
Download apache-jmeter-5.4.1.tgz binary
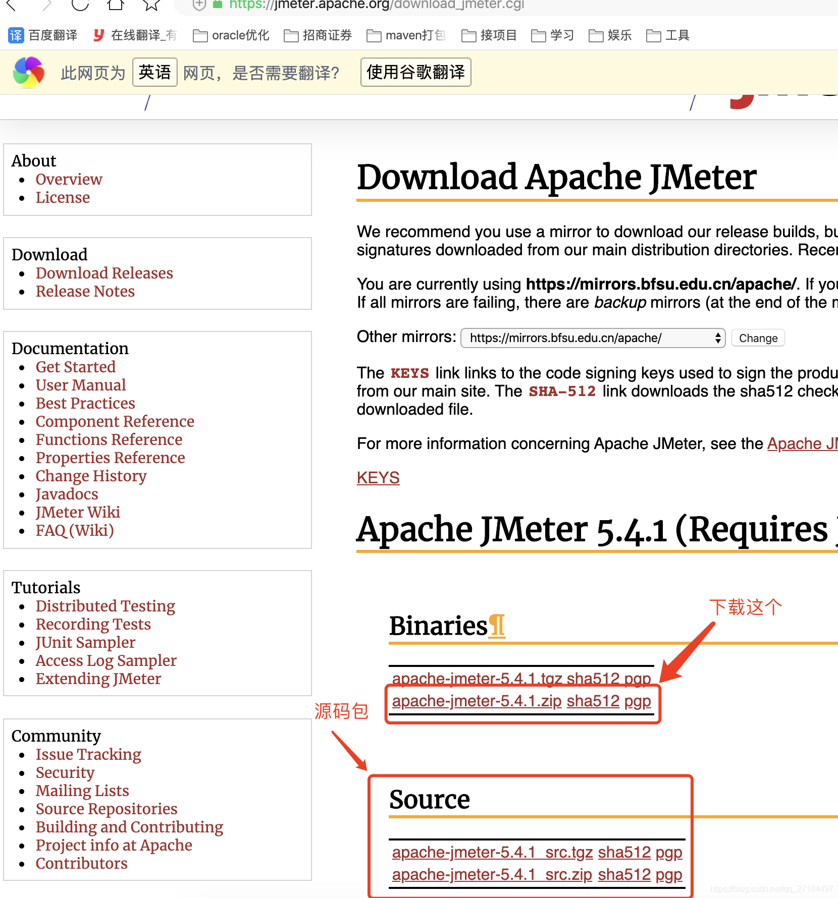(477, 678)
